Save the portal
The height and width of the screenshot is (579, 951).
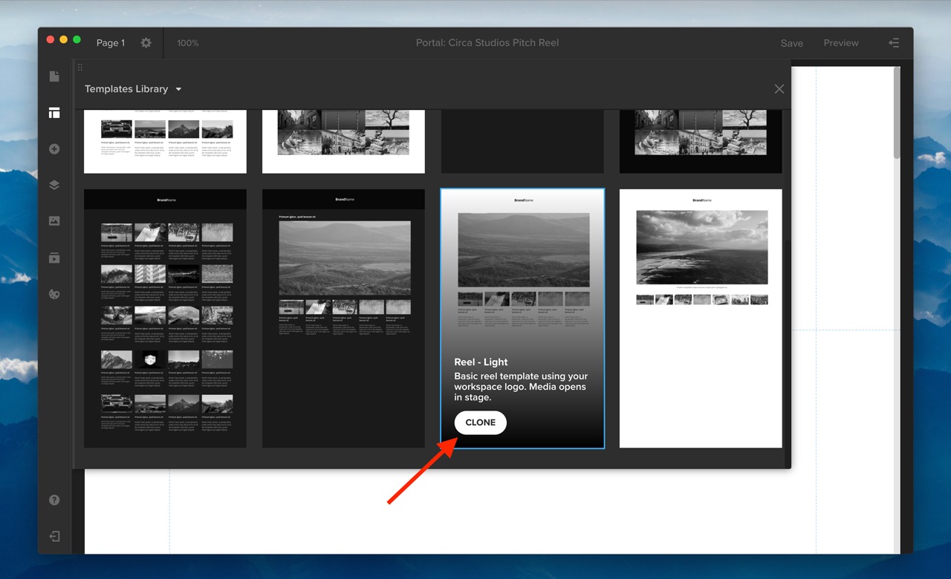[792, 43]
